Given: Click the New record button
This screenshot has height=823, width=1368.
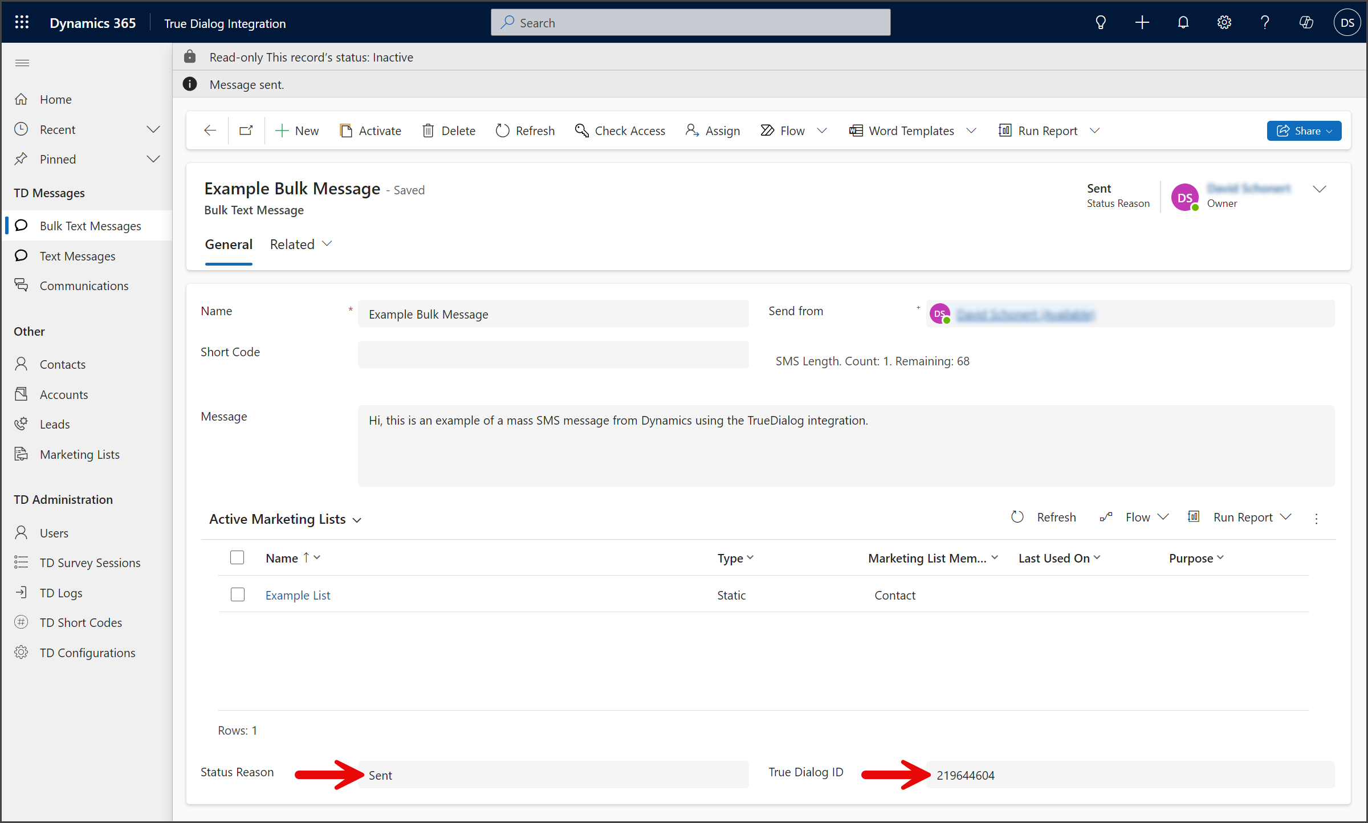Looking at the screenshot, I should [296, 131].
